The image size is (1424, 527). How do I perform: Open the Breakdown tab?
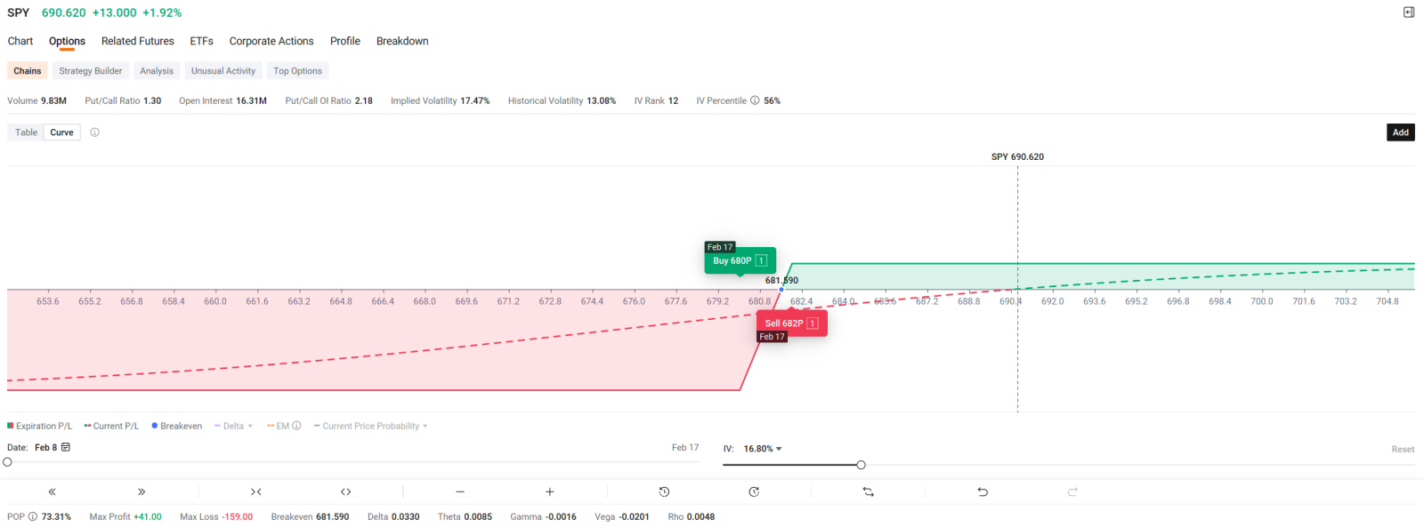[402, 41]
